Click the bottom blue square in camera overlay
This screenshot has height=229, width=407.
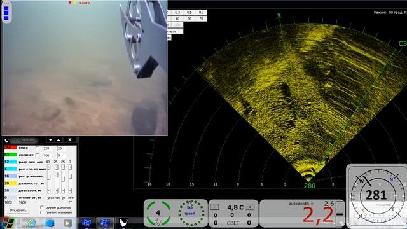click(6, 18)
